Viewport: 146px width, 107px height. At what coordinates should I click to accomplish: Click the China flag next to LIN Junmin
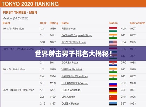coord(113,98)
